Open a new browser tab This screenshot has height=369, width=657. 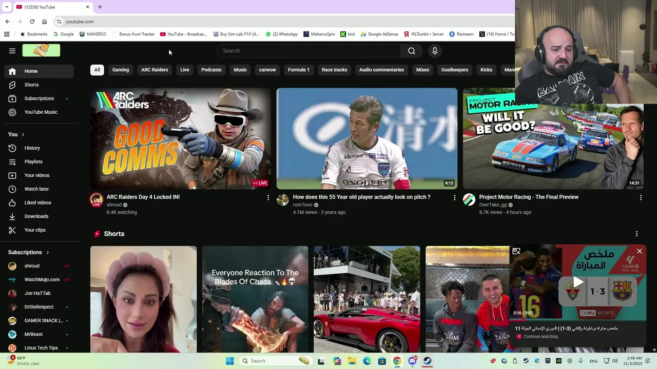coord(100,7)
